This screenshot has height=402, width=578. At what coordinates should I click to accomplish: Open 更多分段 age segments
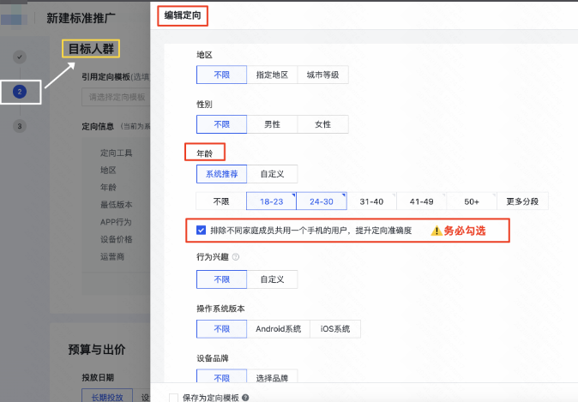(522, 201)
